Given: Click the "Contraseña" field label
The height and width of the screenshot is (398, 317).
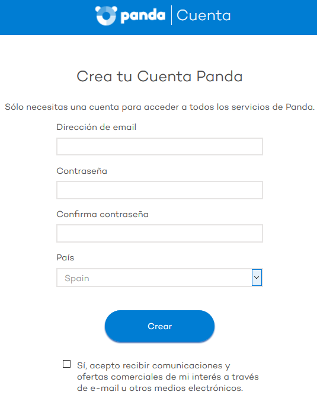Looking at the screenshot, I should (x=82, y=171).
